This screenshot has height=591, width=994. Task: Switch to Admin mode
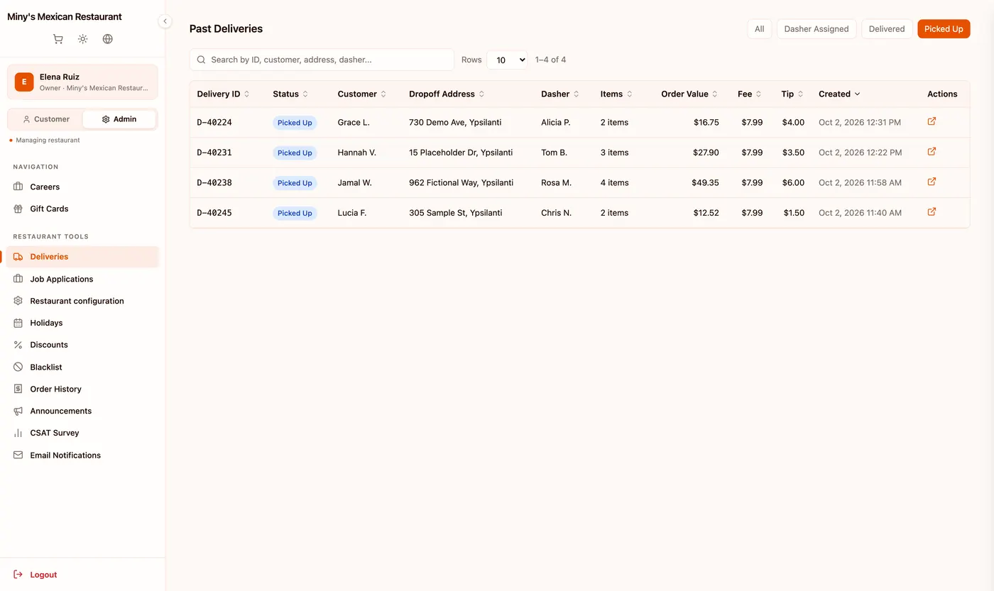point(119,119)
